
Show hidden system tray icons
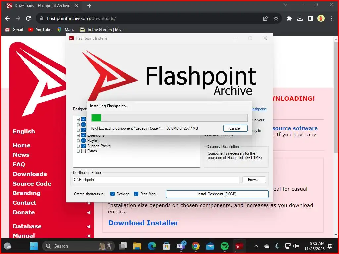(256, 246)
